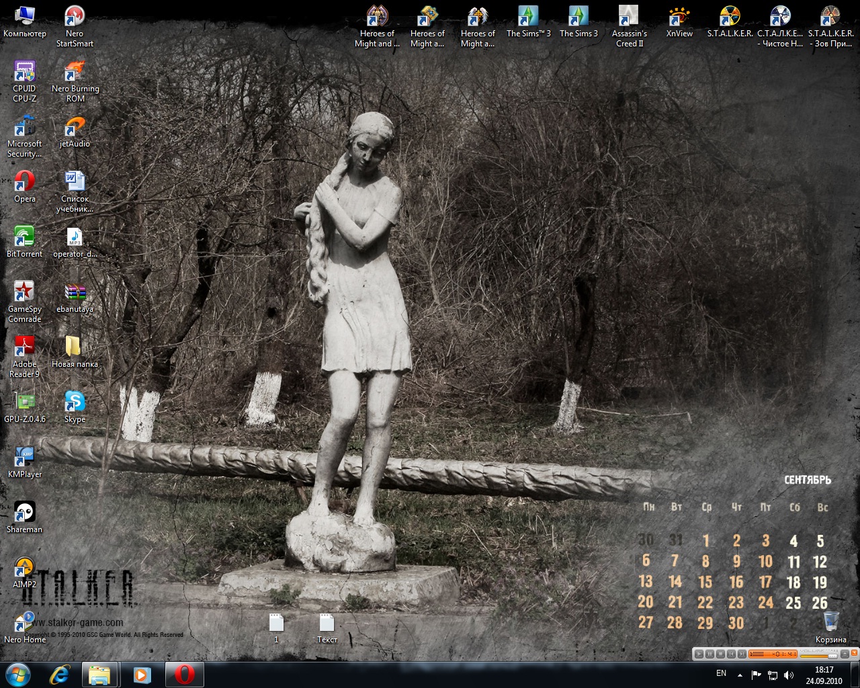Click the mini player eject button
Viewport: 860px width, 688px height.
point(845,654)
